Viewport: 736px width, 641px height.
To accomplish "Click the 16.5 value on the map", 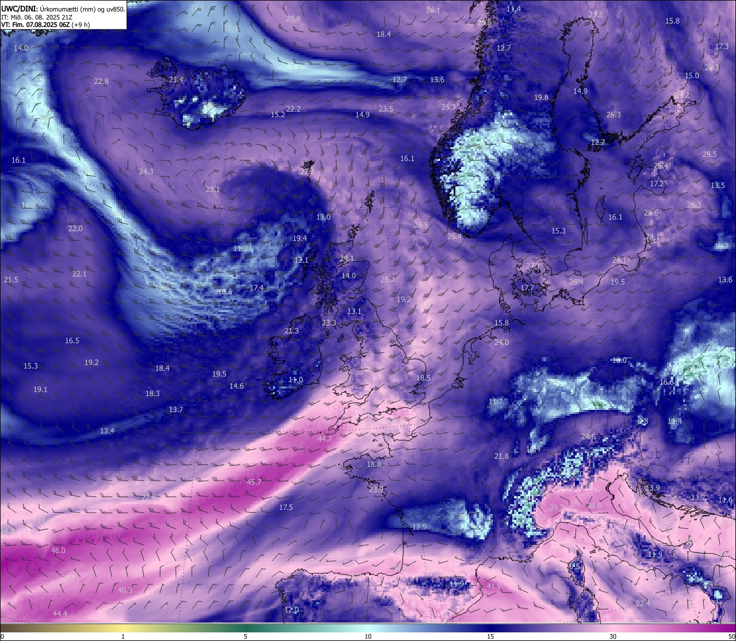I will [72, 341].
